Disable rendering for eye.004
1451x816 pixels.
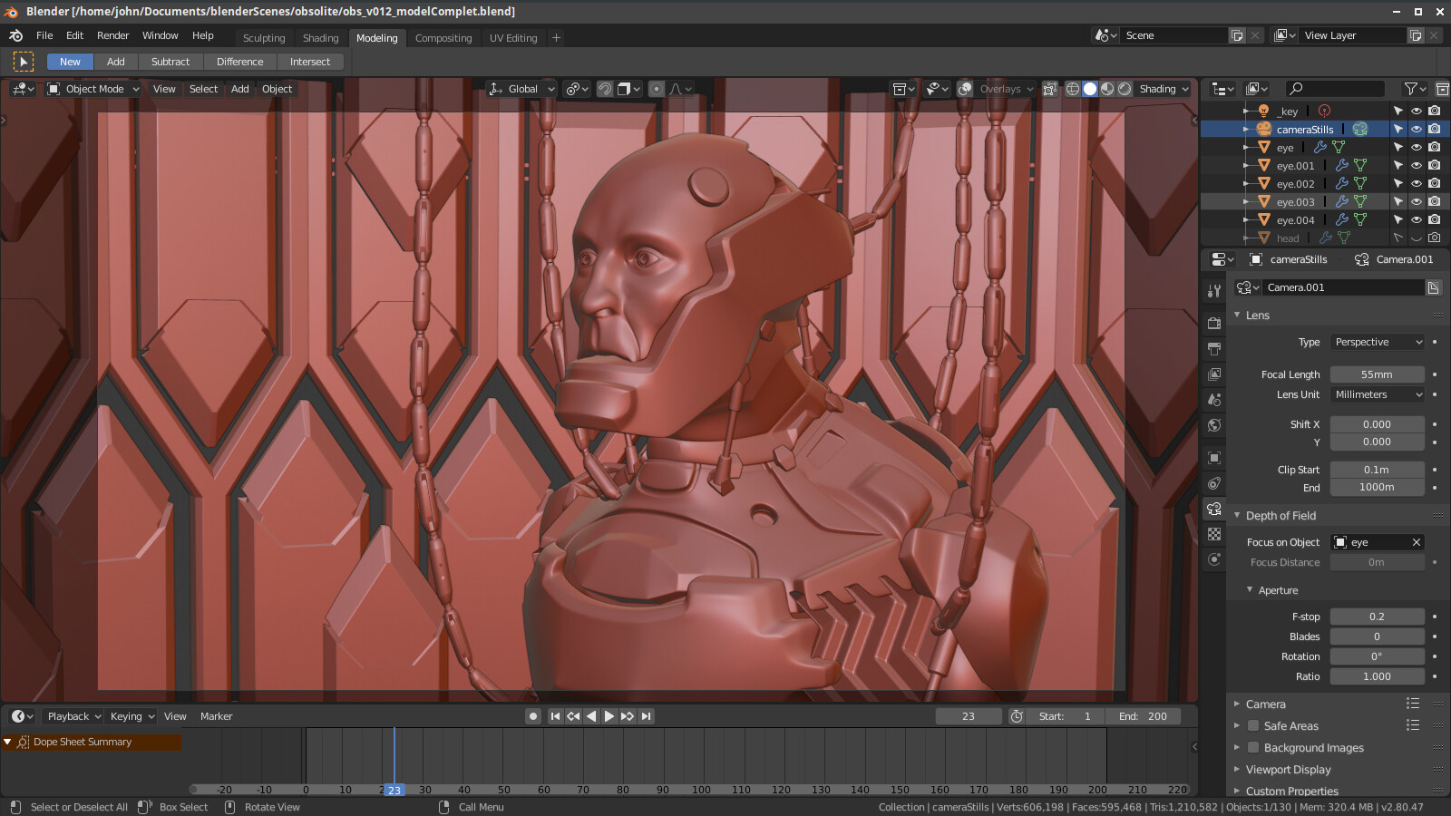1435,219
